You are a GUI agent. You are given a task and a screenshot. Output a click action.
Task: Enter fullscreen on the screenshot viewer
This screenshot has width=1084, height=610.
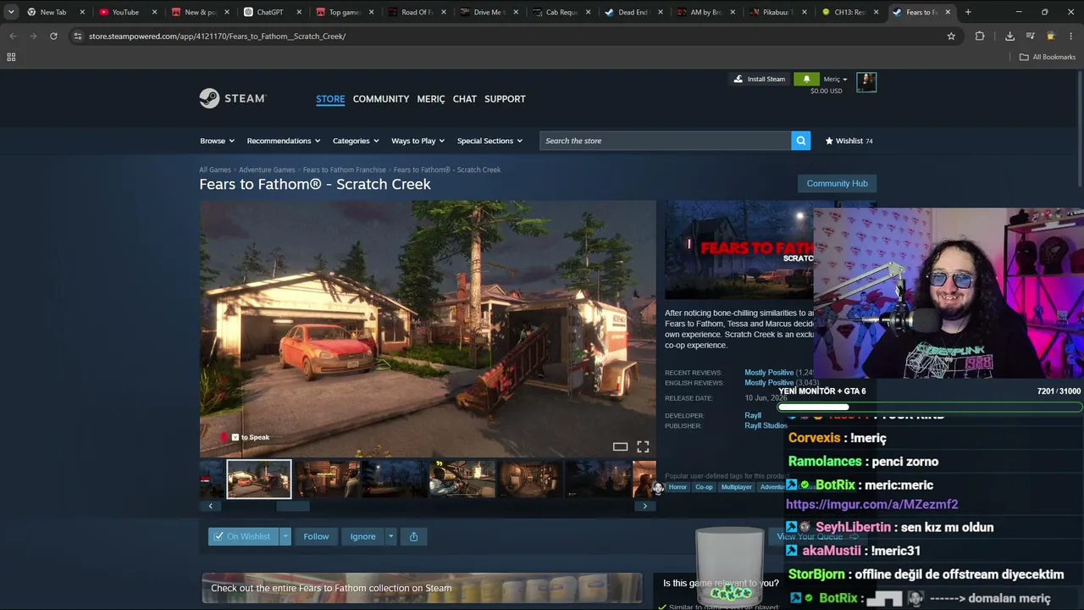(643, 446)
